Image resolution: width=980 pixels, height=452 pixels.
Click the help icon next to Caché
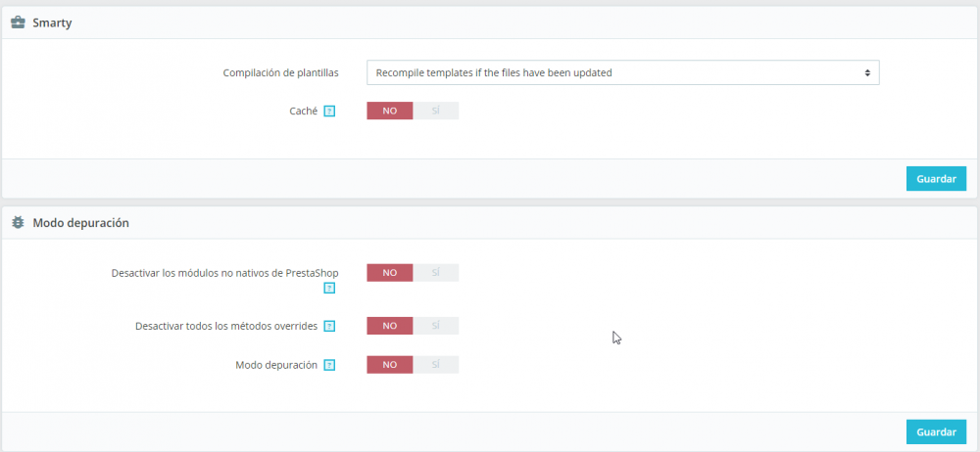click(329, 112)
